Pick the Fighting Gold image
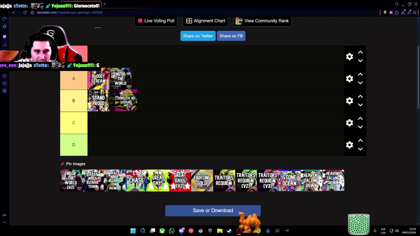The image size is (420, 236). coord(202,180)
